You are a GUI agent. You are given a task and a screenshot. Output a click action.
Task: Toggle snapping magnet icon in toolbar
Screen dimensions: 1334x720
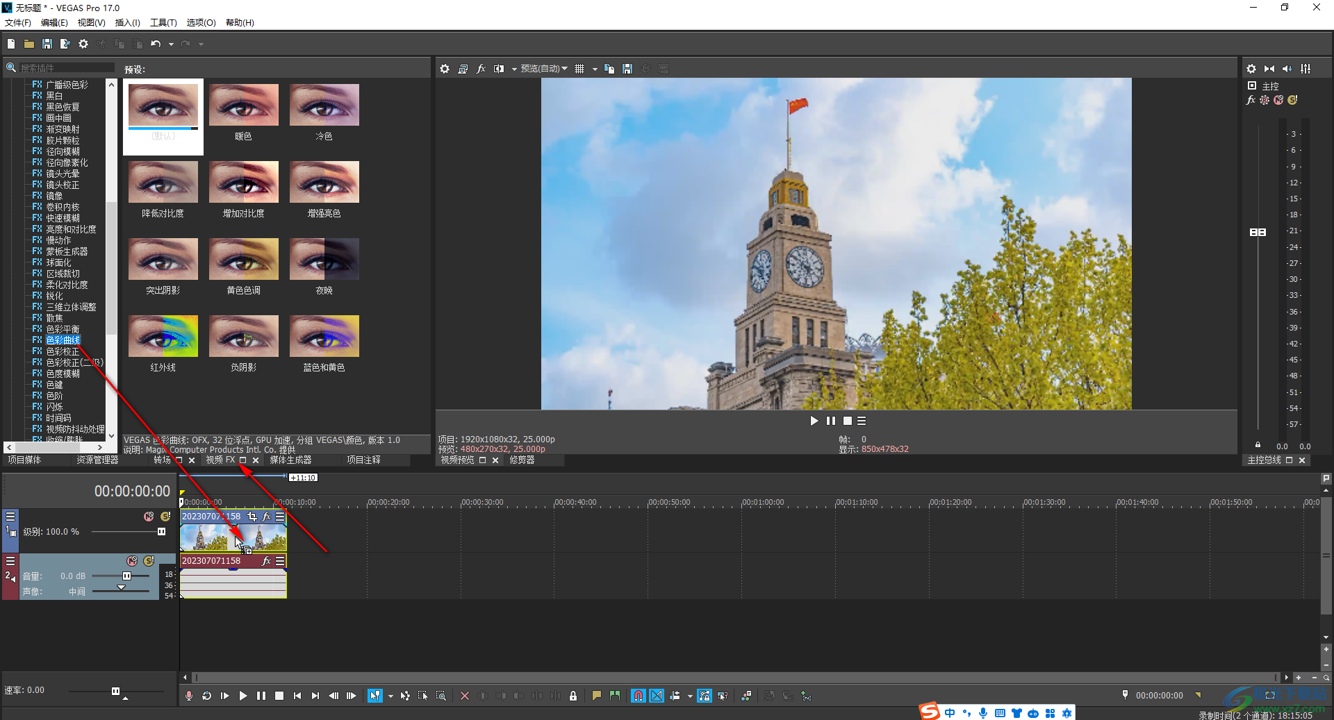639,696
